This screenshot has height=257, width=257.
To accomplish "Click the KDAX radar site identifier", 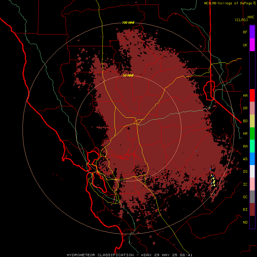I will click(x=146, y=255).
